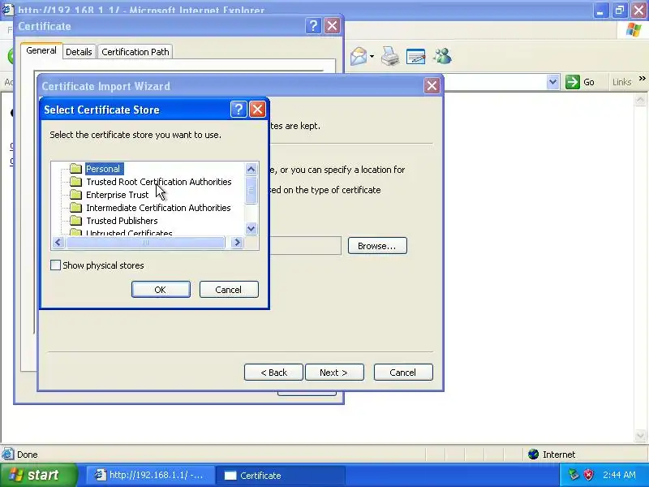Image resolution: width=649 pixels, height=487 pixels.
Task: Expand the address bar dropdown
Action: coord(552,82)
